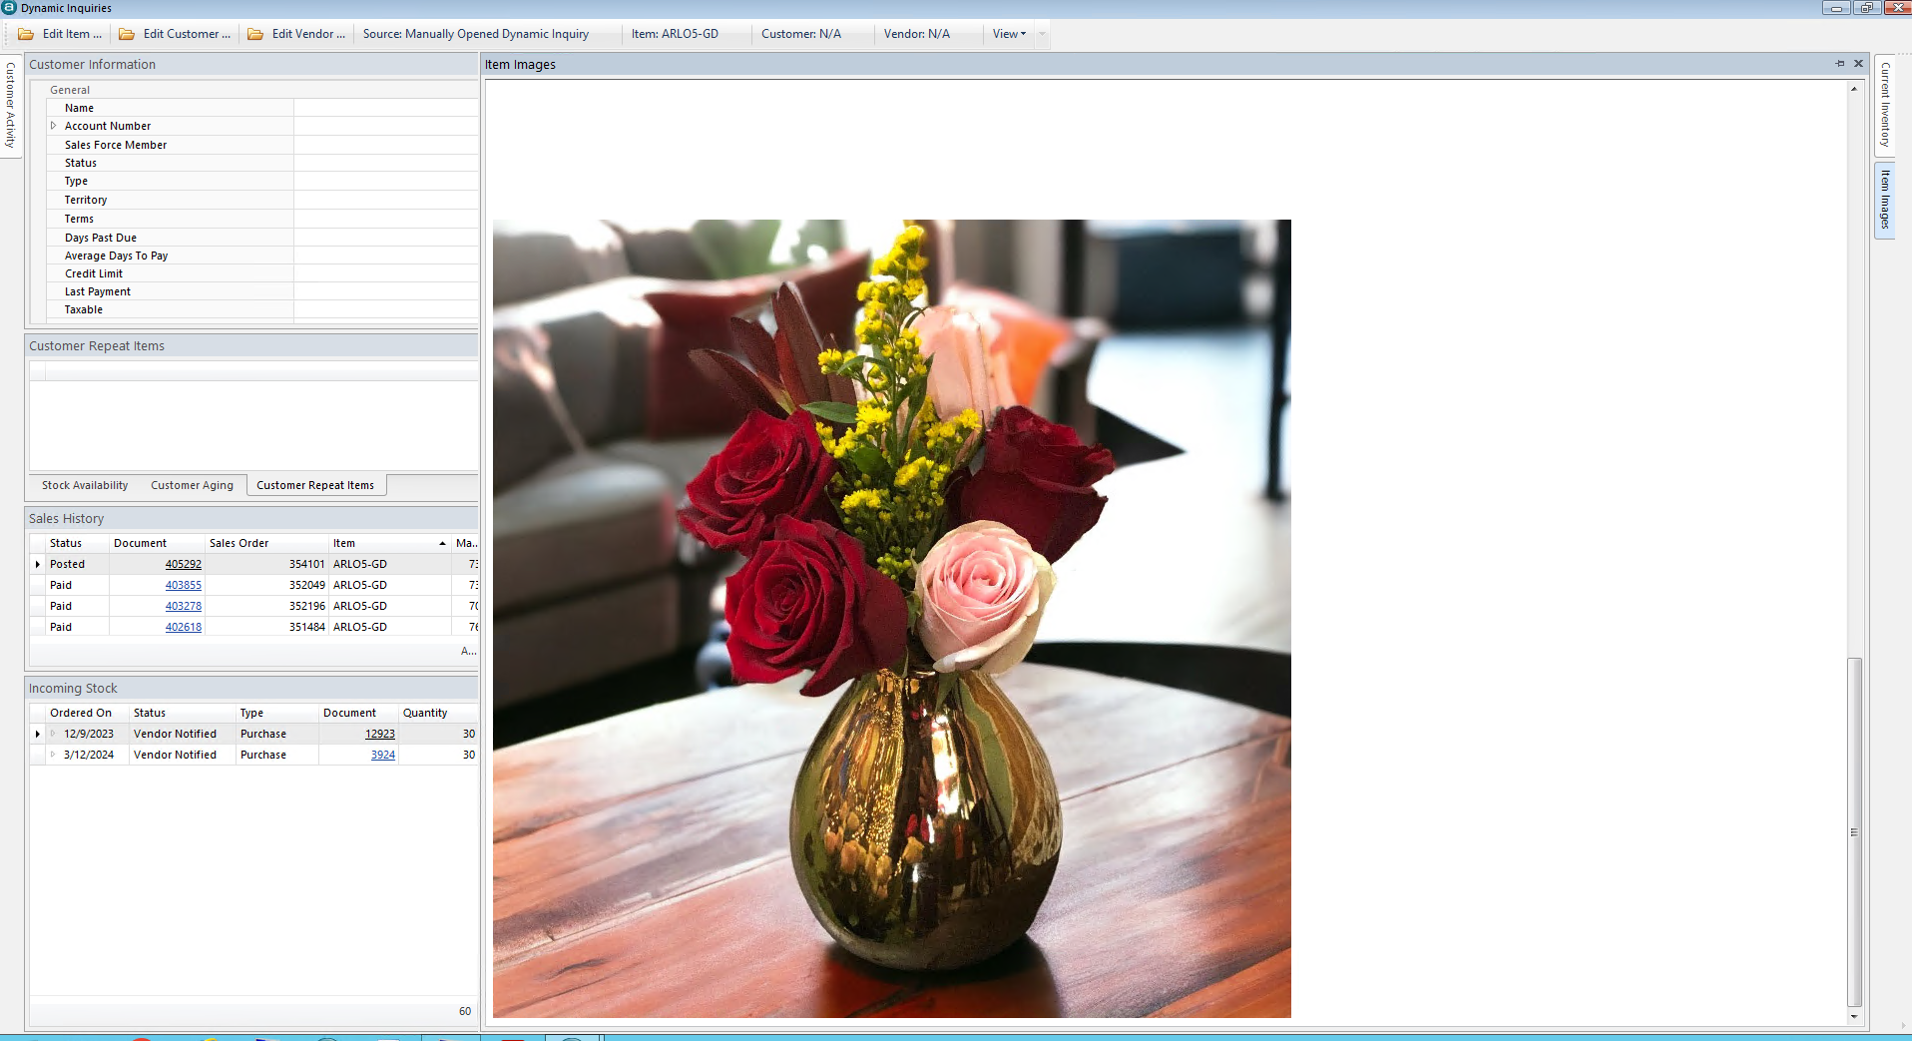
Task: Open the View dropdown menu
Action: click(x=1009, y=34)
